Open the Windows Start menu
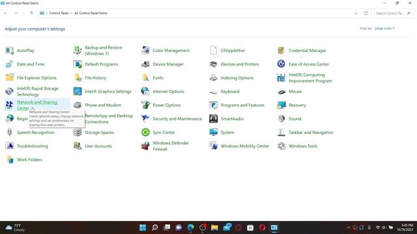 143,227
